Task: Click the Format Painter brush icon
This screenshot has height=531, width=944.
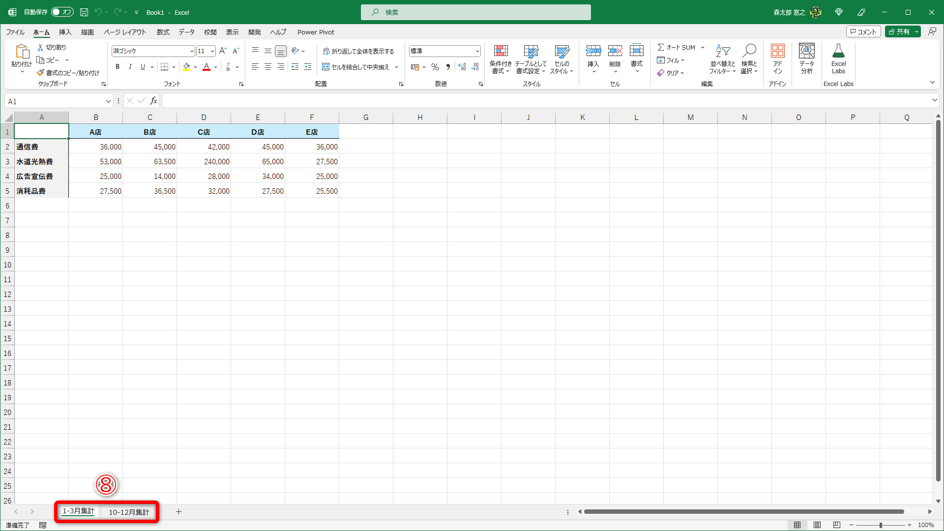Action: [40, 73]
